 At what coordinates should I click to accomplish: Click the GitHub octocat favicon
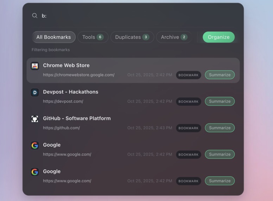(35, 119)
